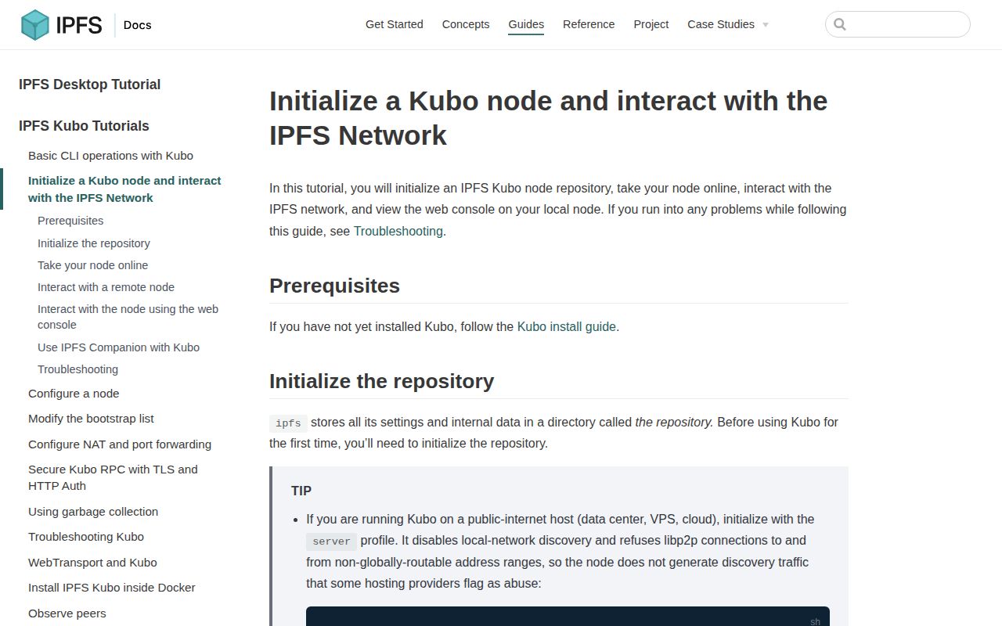Jump to Take your node online
The height and width of the screenshot is (626, 1002).
(x=92, y=265)
